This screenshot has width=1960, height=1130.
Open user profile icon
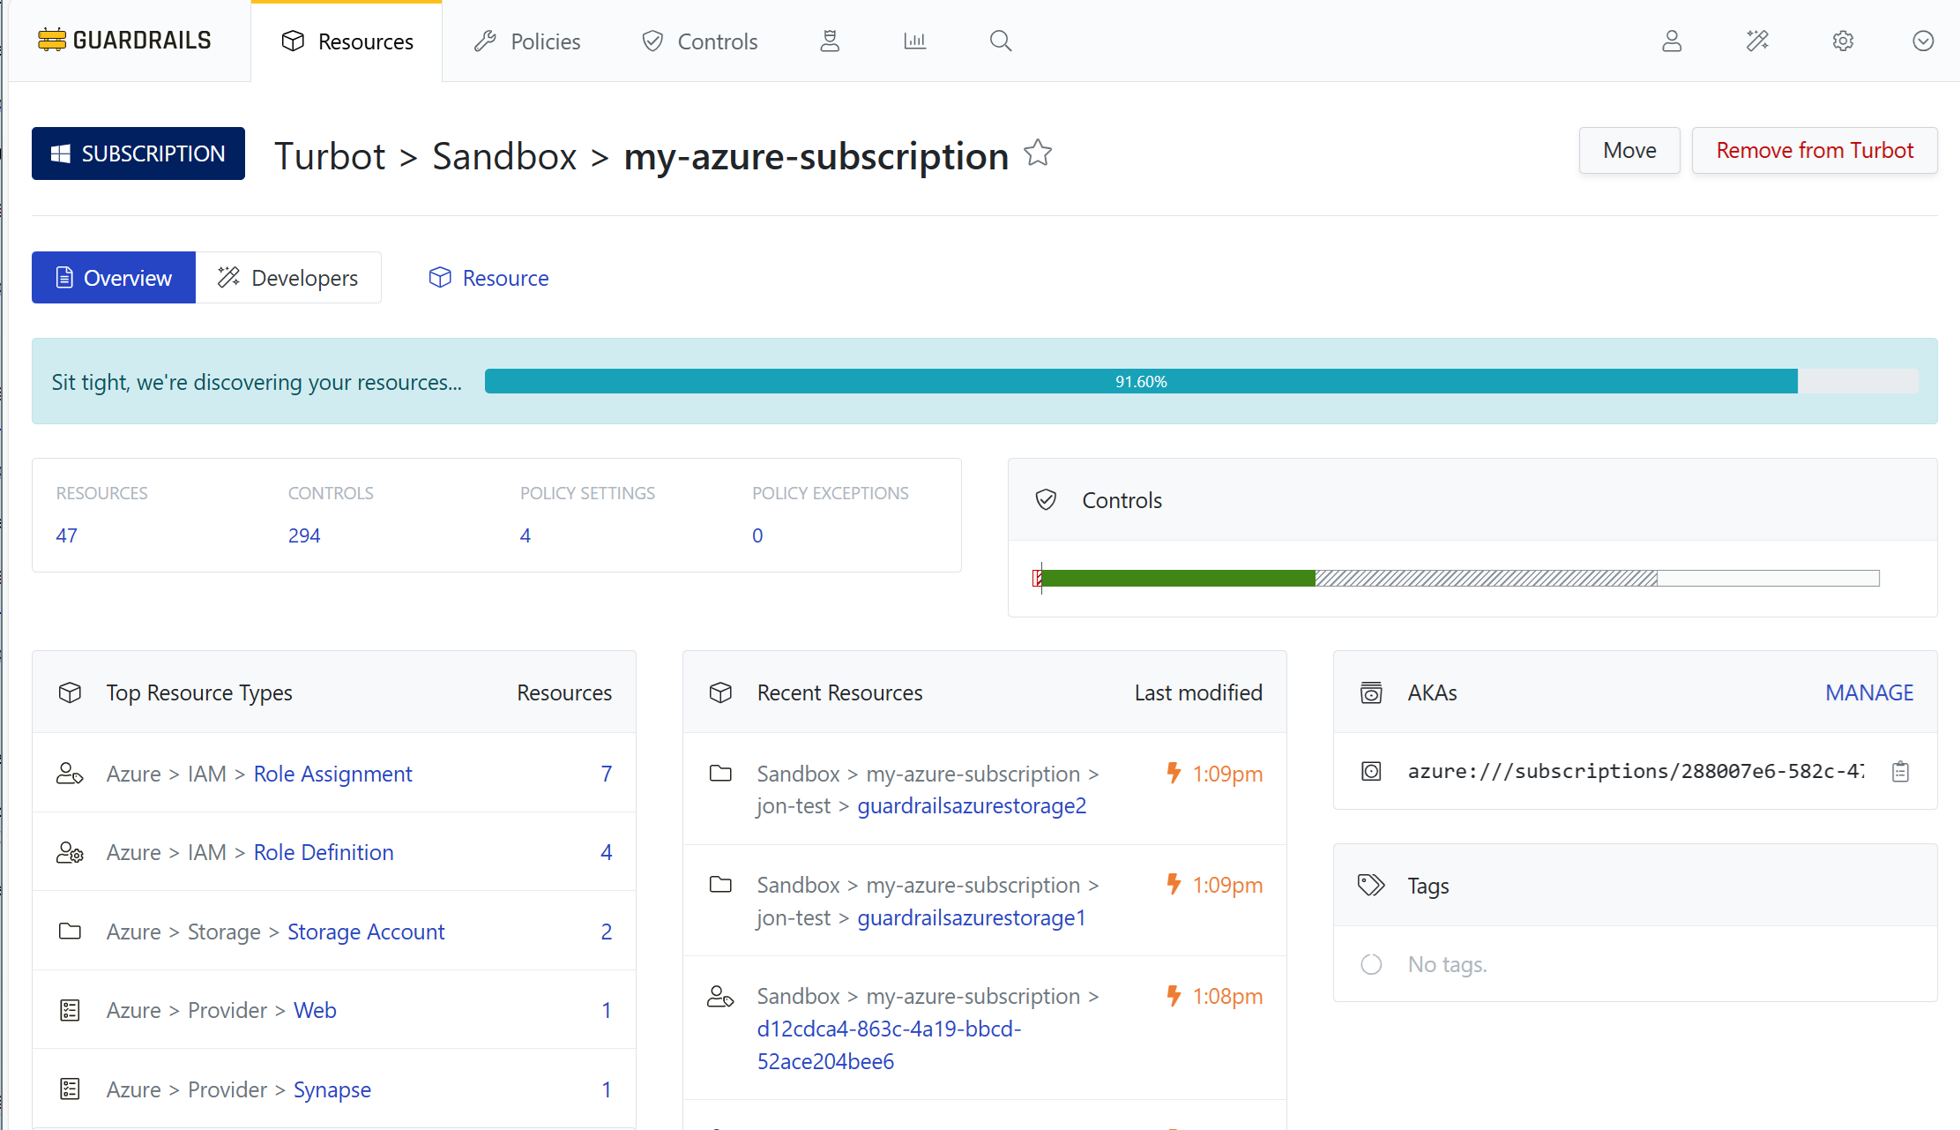1672,41
